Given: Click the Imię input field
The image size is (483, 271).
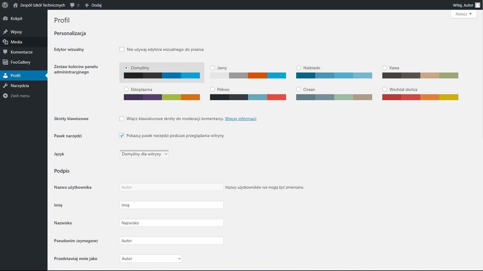Looking at the screenshot, I should click(x=171, y=205).
